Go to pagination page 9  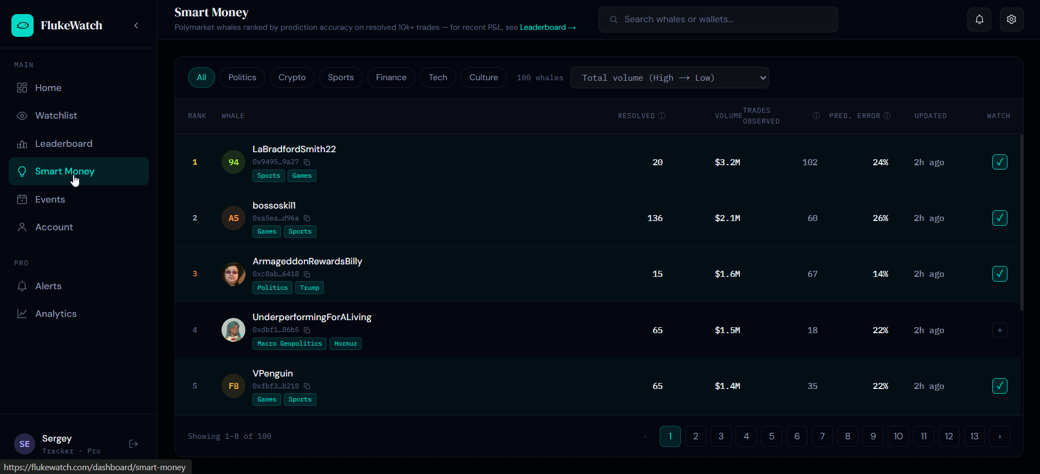tap(873, 436)
